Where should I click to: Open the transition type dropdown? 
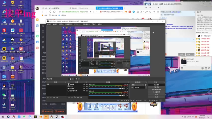click(x=138, y=85)
